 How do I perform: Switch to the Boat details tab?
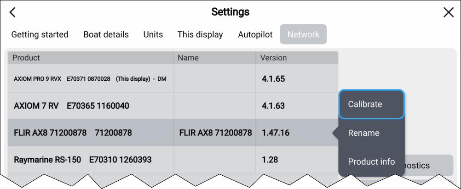click(106, 34)
